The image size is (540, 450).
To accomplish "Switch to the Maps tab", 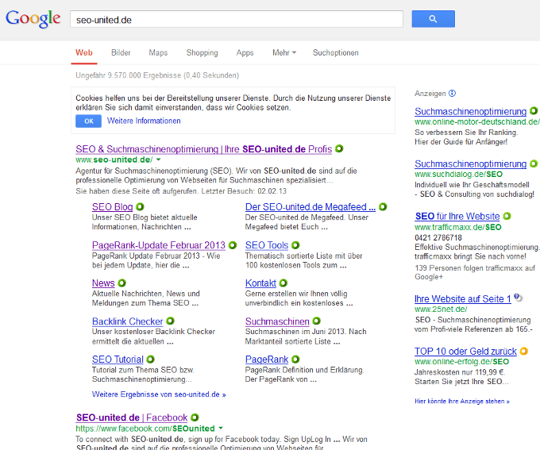I will (x=158, y=52).
